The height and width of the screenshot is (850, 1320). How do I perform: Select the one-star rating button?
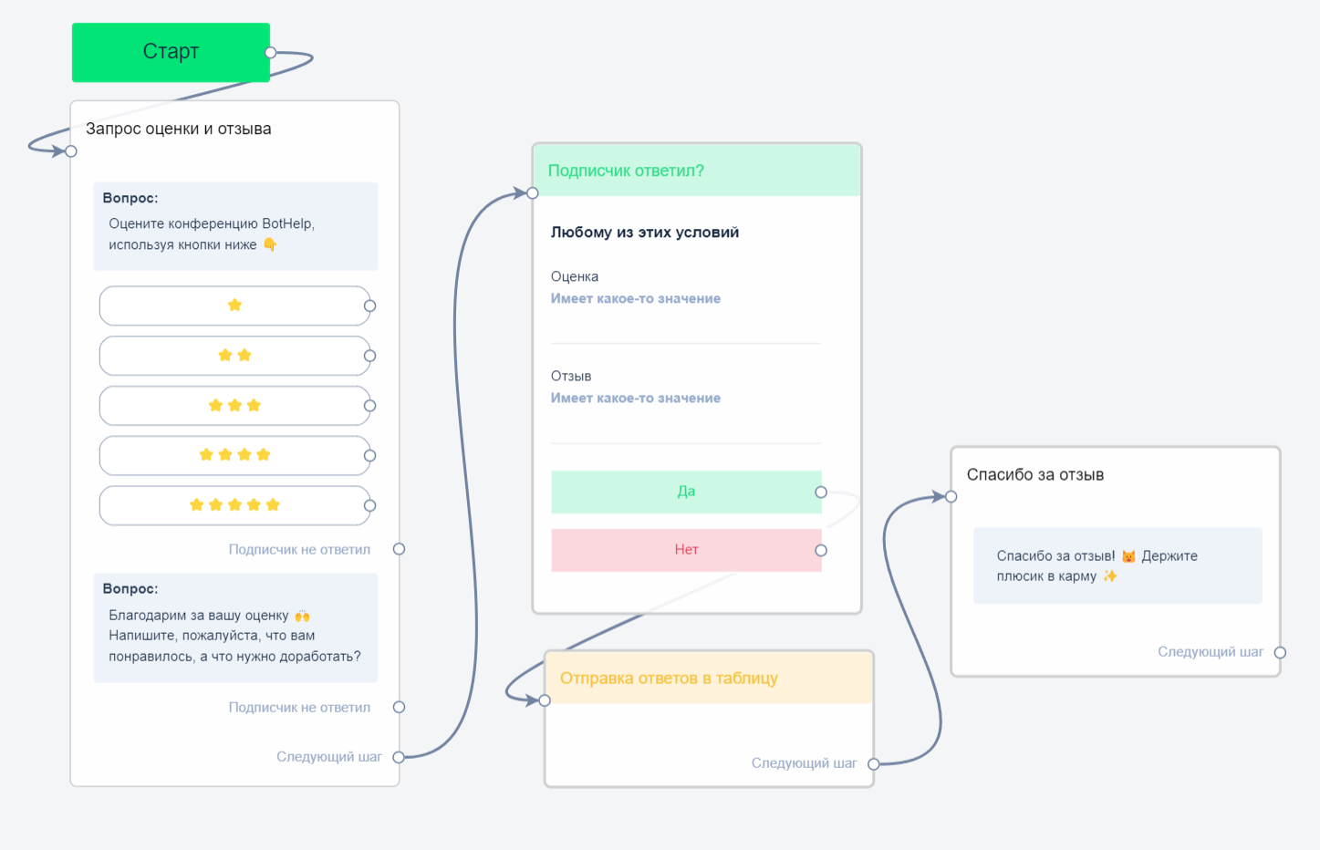coord(234,306)
